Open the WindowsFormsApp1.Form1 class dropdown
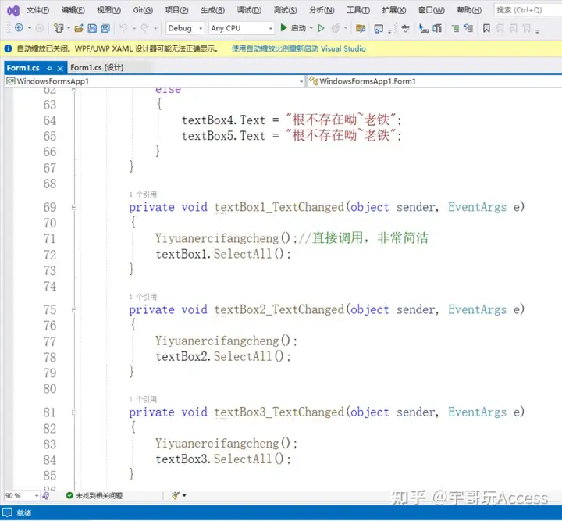The image size is (562, 521). pos(435,81)
